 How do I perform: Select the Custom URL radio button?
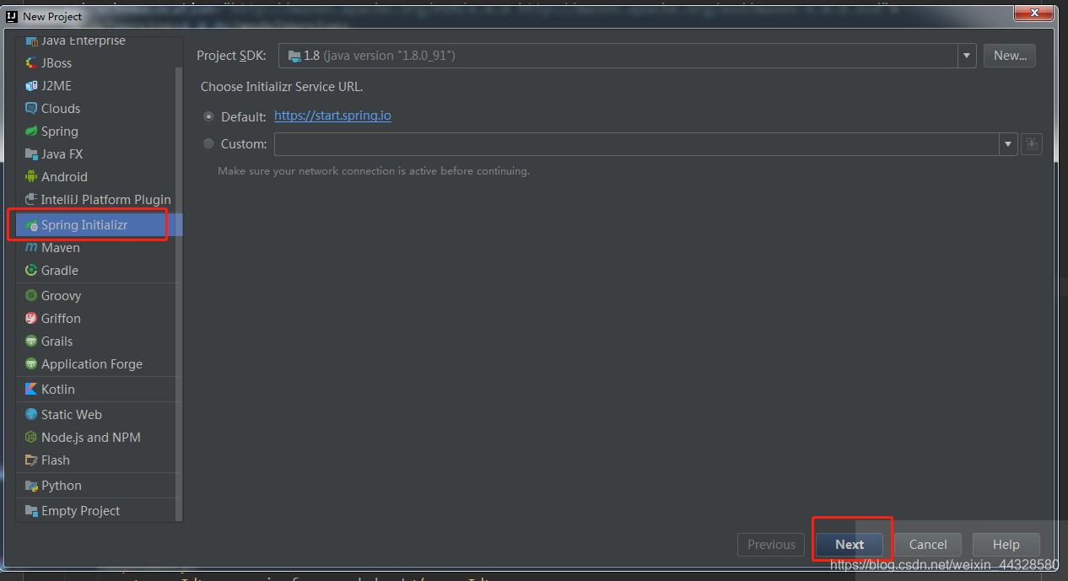pyautogui.click(x=208, y=144)
